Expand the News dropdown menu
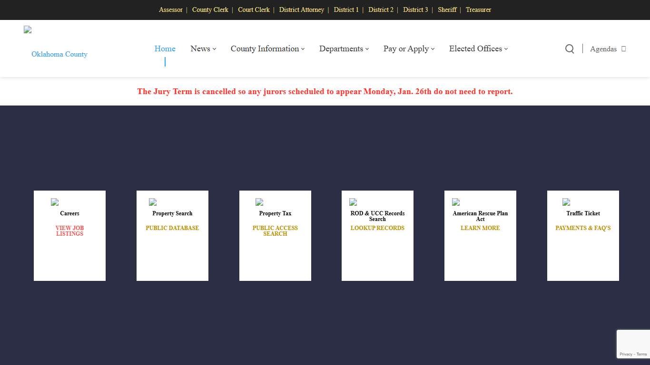 pyautogui.click(x=203, y=49)
